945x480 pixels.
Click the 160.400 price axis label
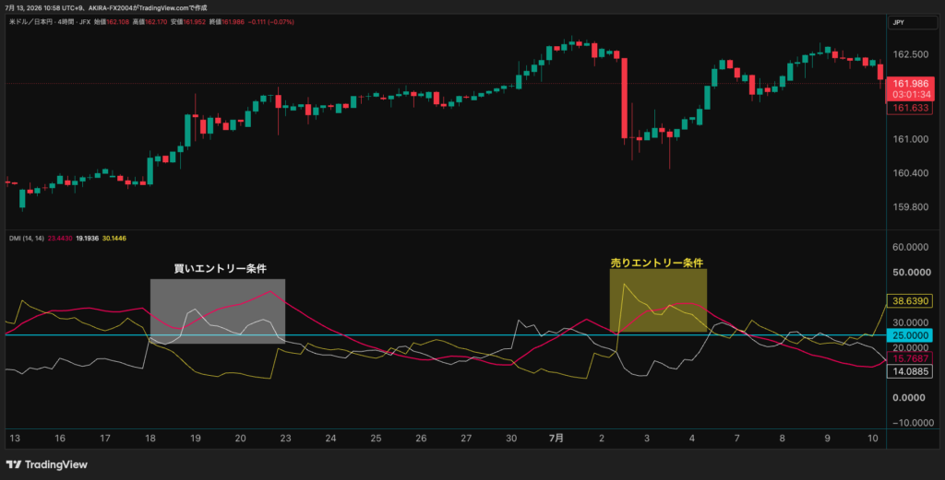pos(910,173)
